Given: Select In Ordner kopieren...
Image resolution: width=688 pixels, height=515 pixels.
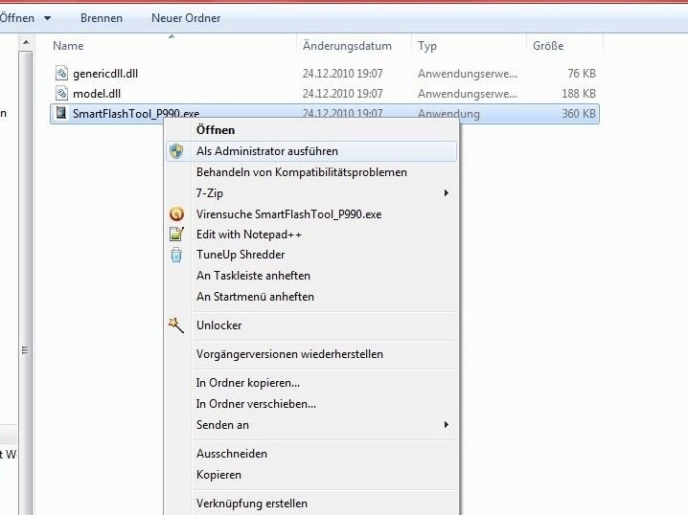Looking at the screenshot, I should (x=311, y=383).
